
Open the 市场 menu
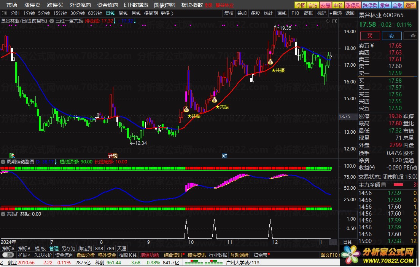(x=11, y=5)
